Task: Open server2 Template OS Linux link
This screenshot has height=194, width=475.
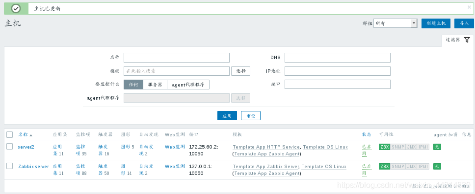Action: click(x=325, y=147)
